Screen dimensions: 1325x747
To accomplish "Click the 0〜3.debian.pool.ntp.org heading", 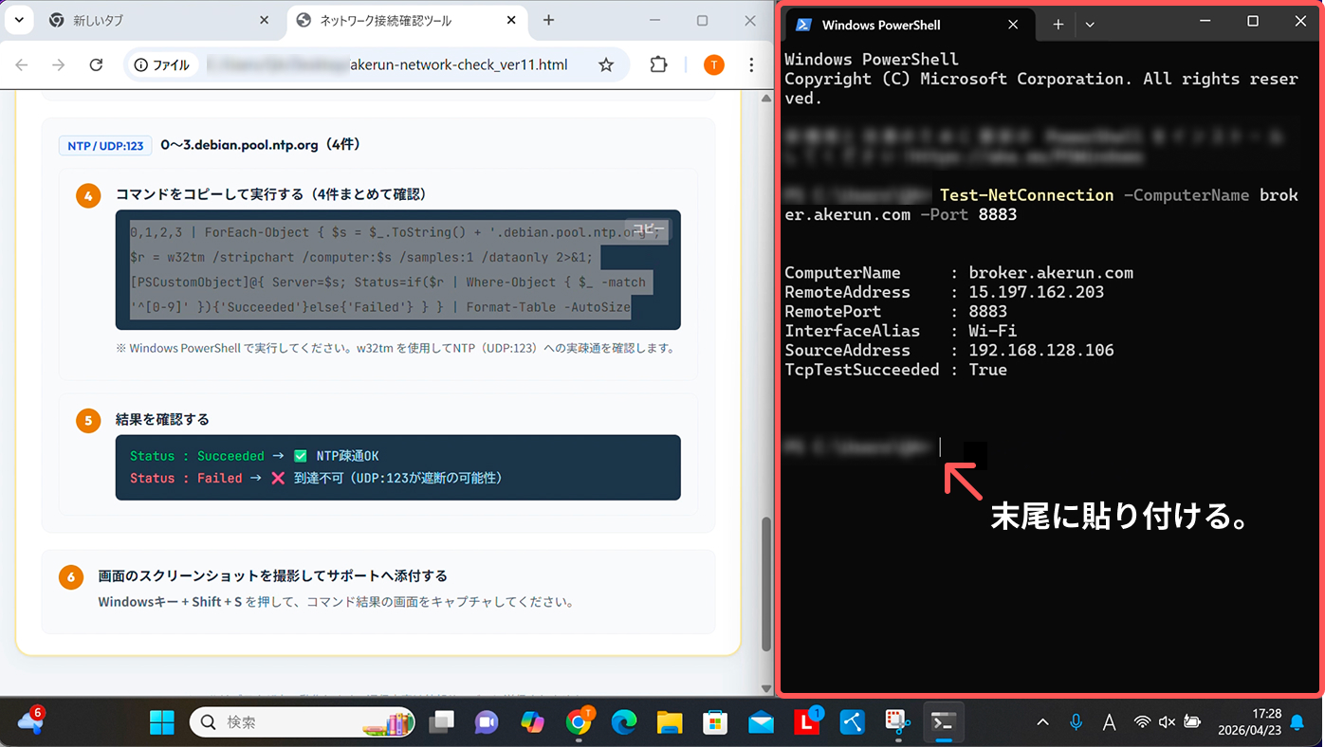I will (x=261, y=145).
